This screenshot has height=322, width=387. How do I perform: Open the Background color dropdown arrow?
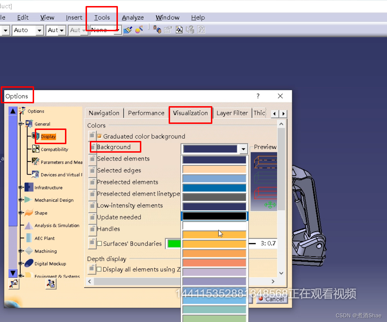click(x=243, y=149)
